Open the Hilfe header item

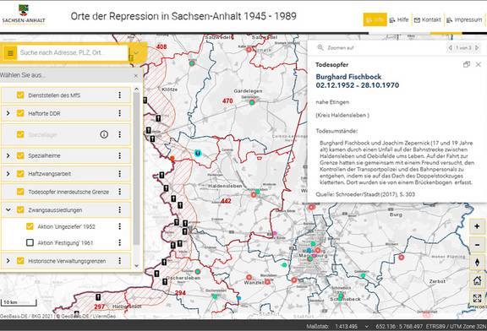tap(399, 19)
